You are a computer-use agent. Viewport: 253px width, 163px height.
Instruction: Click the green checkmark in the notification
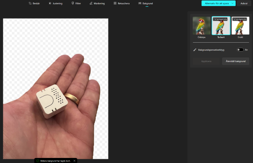coord(38,161)
